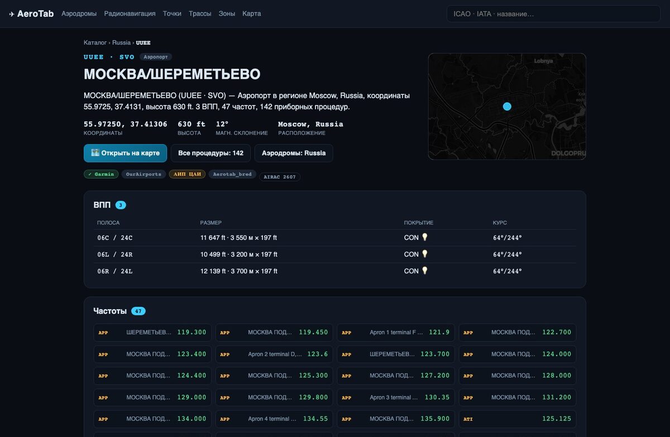Select the 129.000 frequency card

152,397
